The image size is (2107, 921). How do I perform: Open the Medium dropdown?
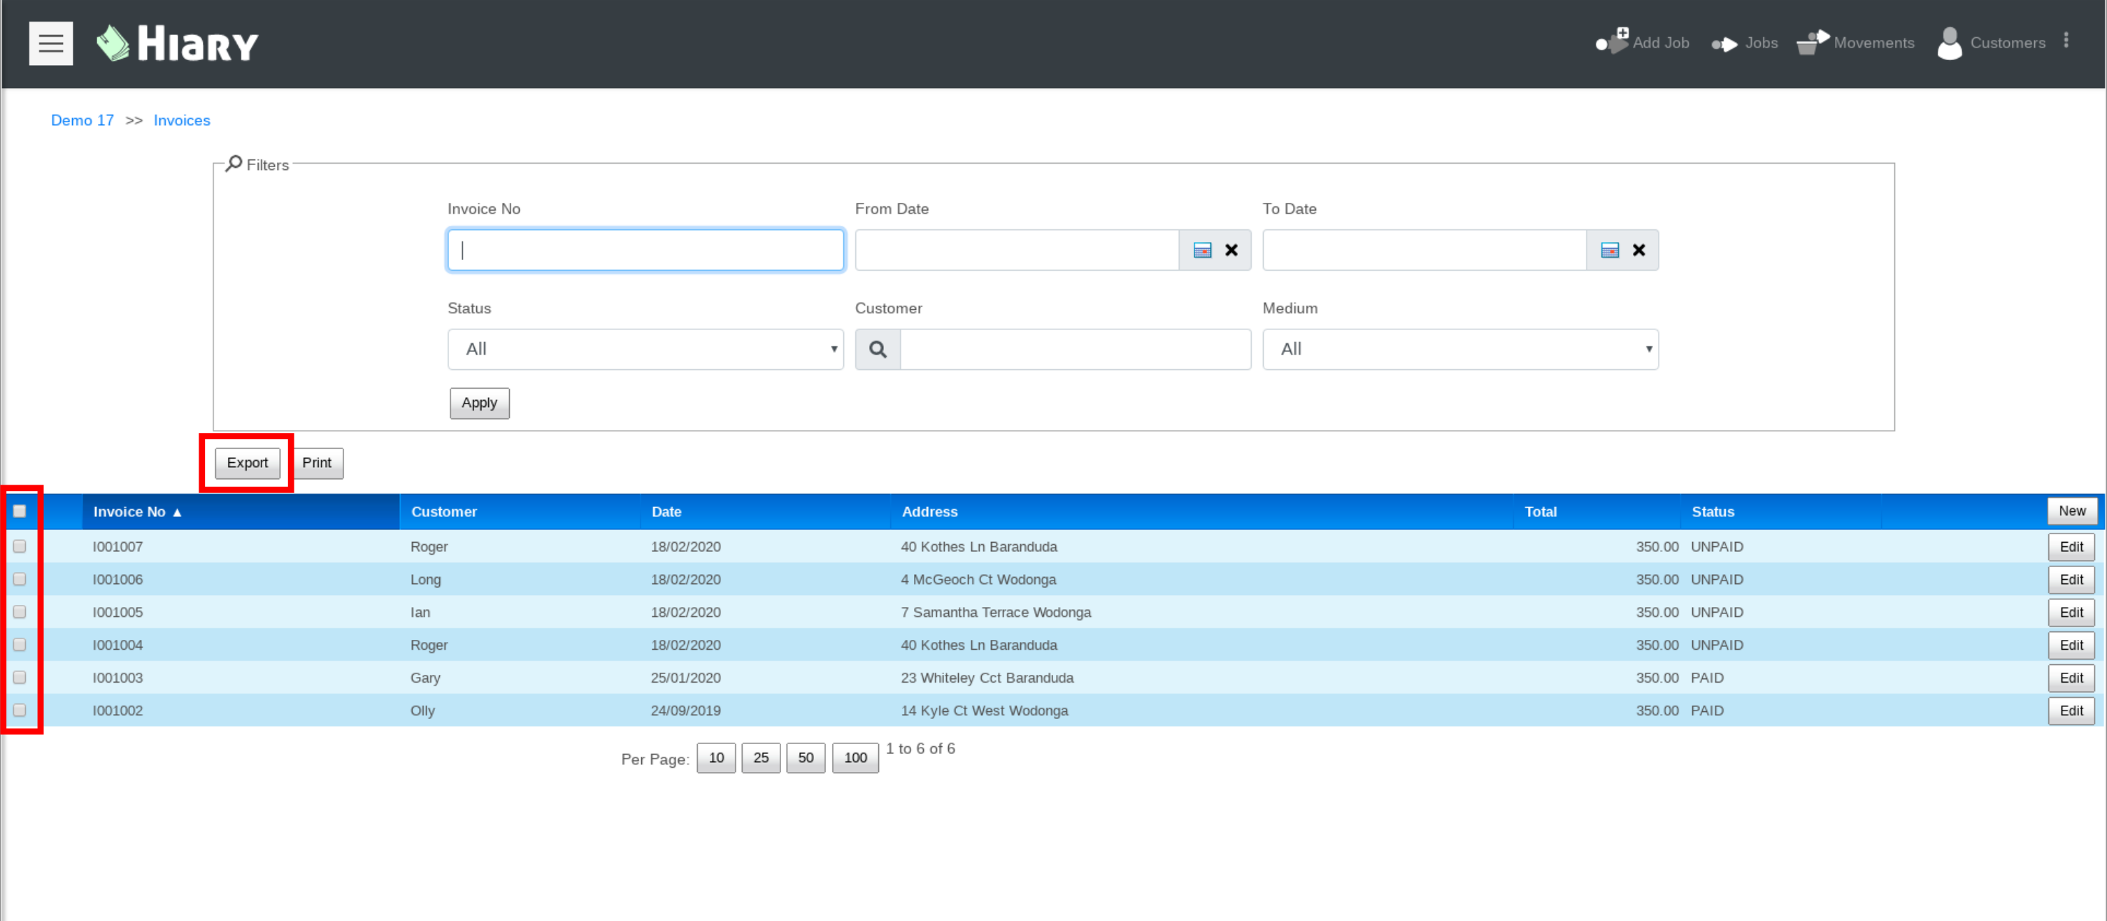click(x=1460, y=350)
